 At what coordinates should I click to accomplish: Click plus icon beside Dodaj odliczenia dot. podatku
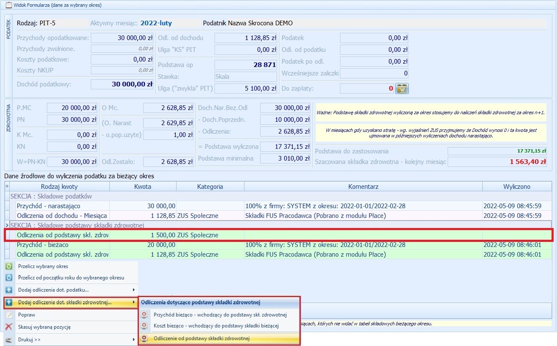pyautogui.click(x=9, y=290)
